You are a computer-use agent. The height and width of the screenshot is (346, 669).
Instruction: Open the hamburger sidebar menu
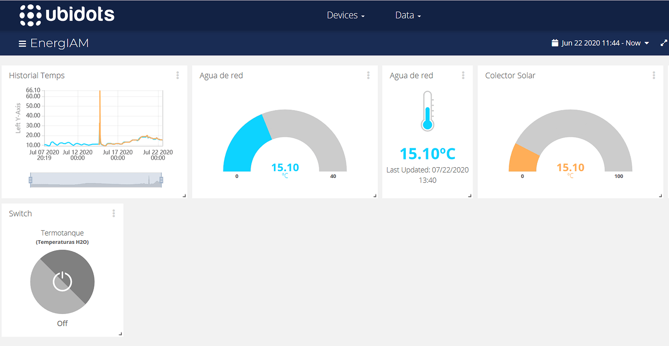pyautogui.click(x=22, y=43)
